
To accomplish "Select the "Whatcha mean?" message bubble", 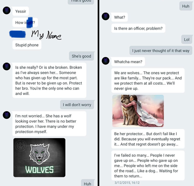I will [128, 62].
